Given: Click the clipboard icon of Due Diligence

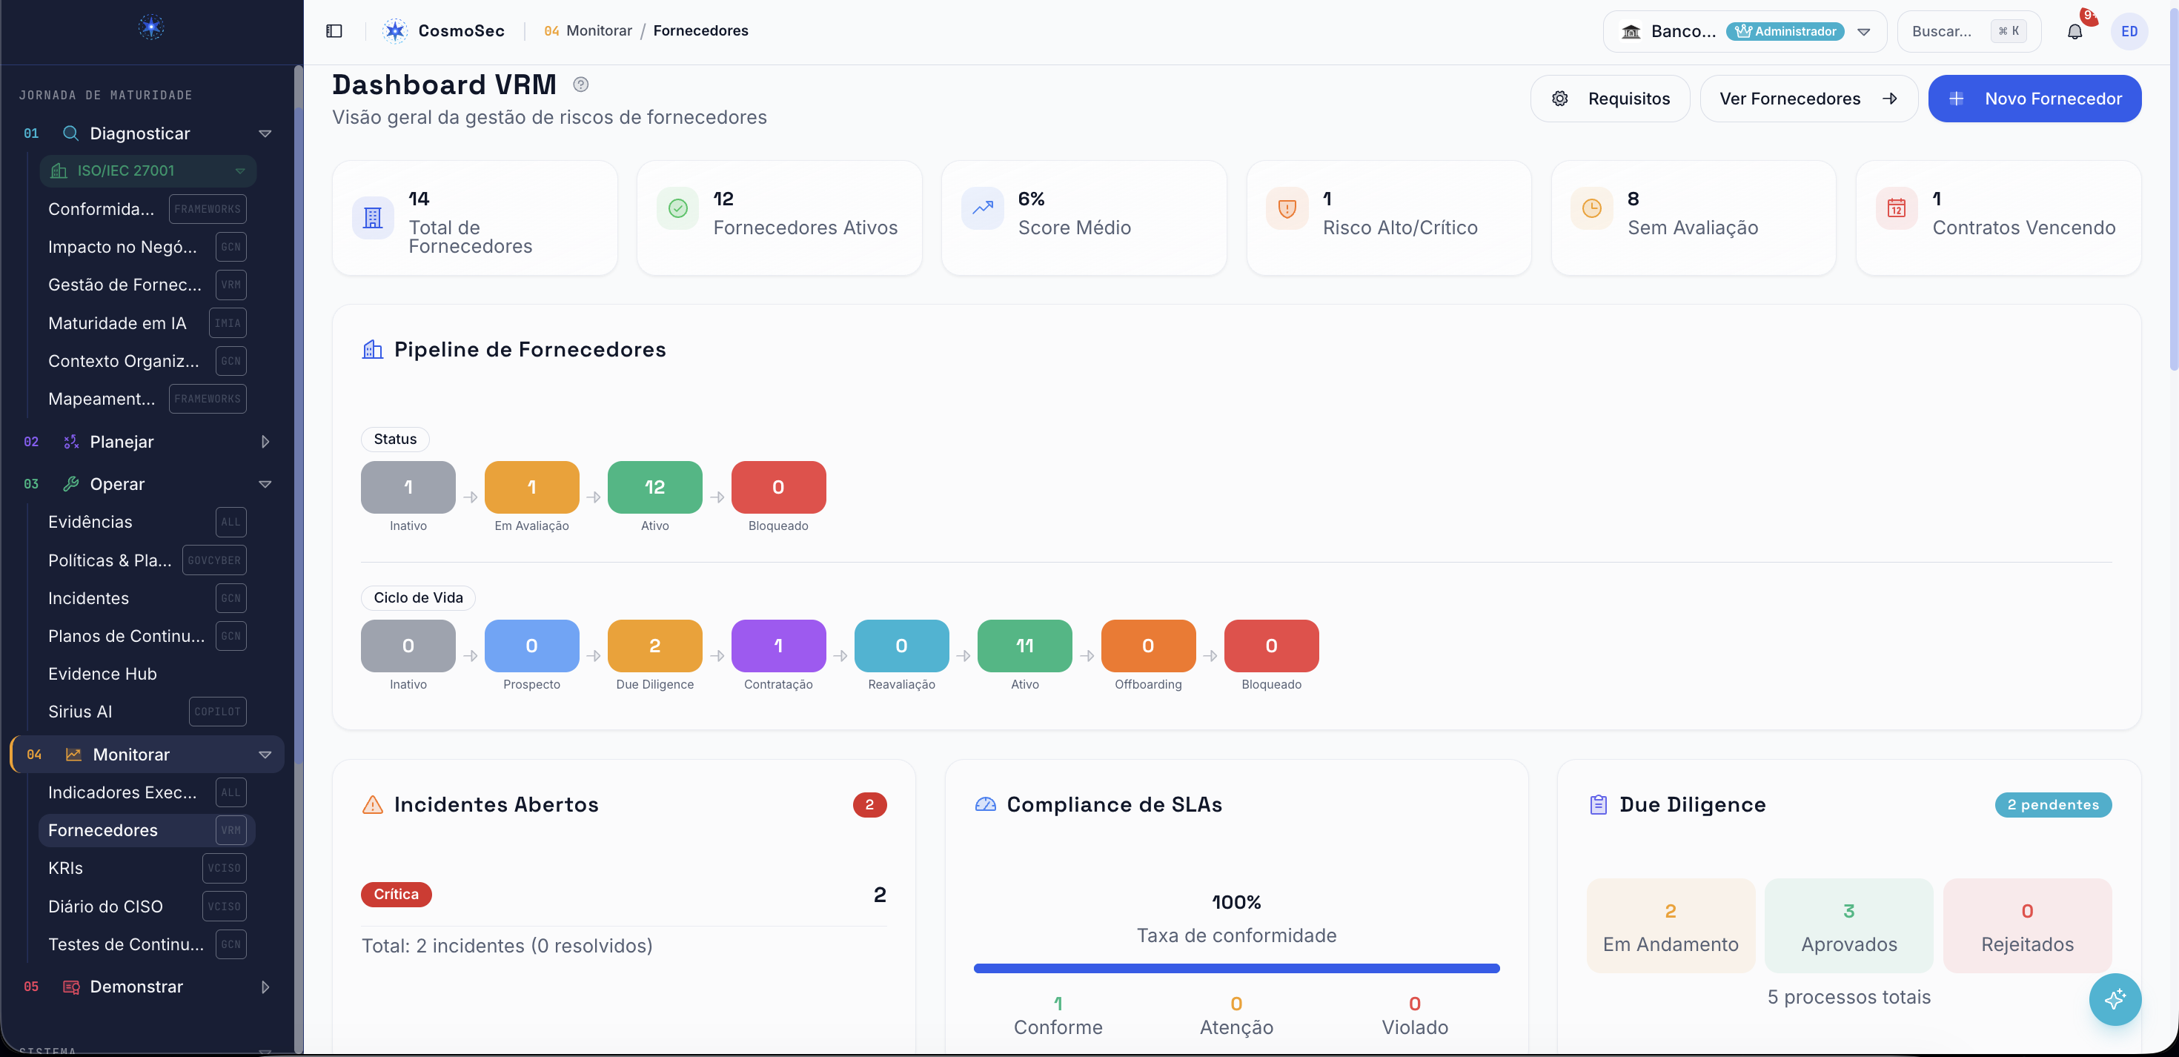Looking at the screenshot, I should click(1598, 805).
